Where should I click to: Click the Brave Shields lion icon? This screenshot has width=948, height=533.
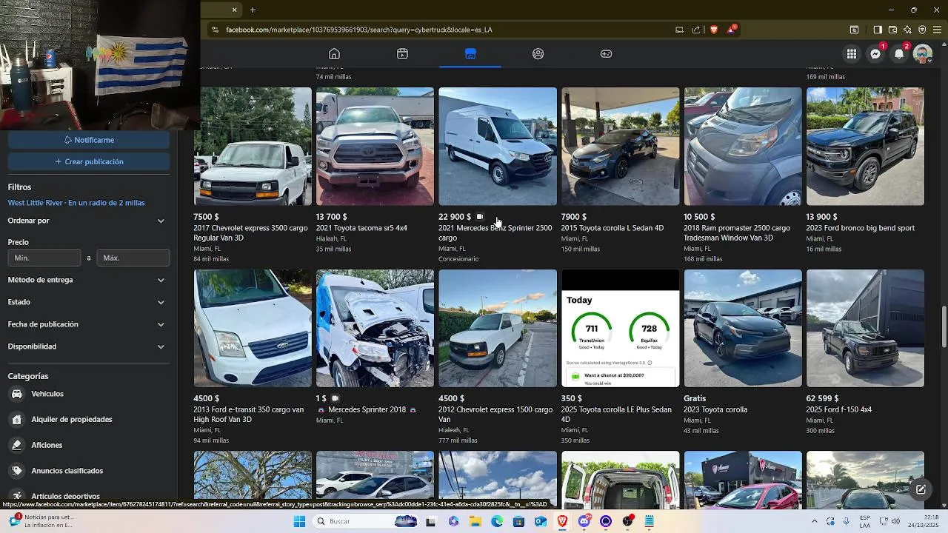point(714,30)
